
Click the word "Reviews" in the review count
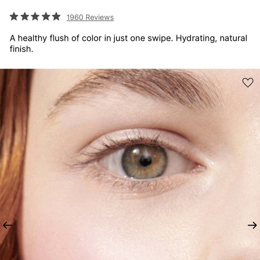(x=100, y=17)
